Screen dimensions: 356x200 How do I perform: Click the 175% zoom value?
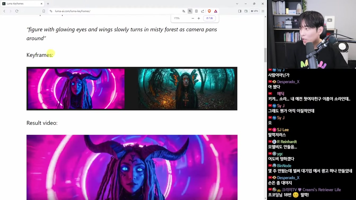click(x=177, y=18)
